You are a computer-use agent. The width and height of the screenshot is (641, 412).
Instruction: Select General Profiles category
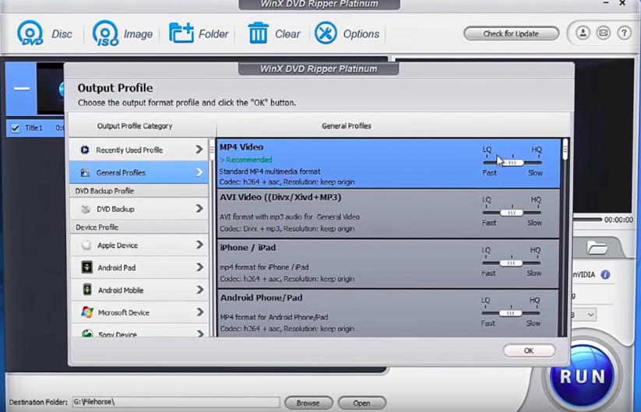(x=139, y=172)
